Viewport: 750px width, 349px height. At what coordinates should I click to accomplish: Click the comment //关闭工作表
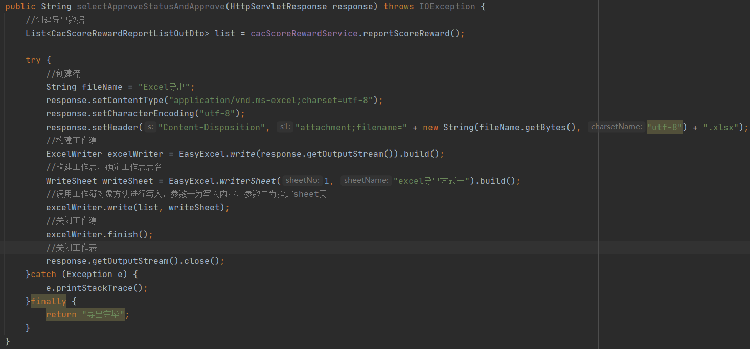tap(72, 247)
